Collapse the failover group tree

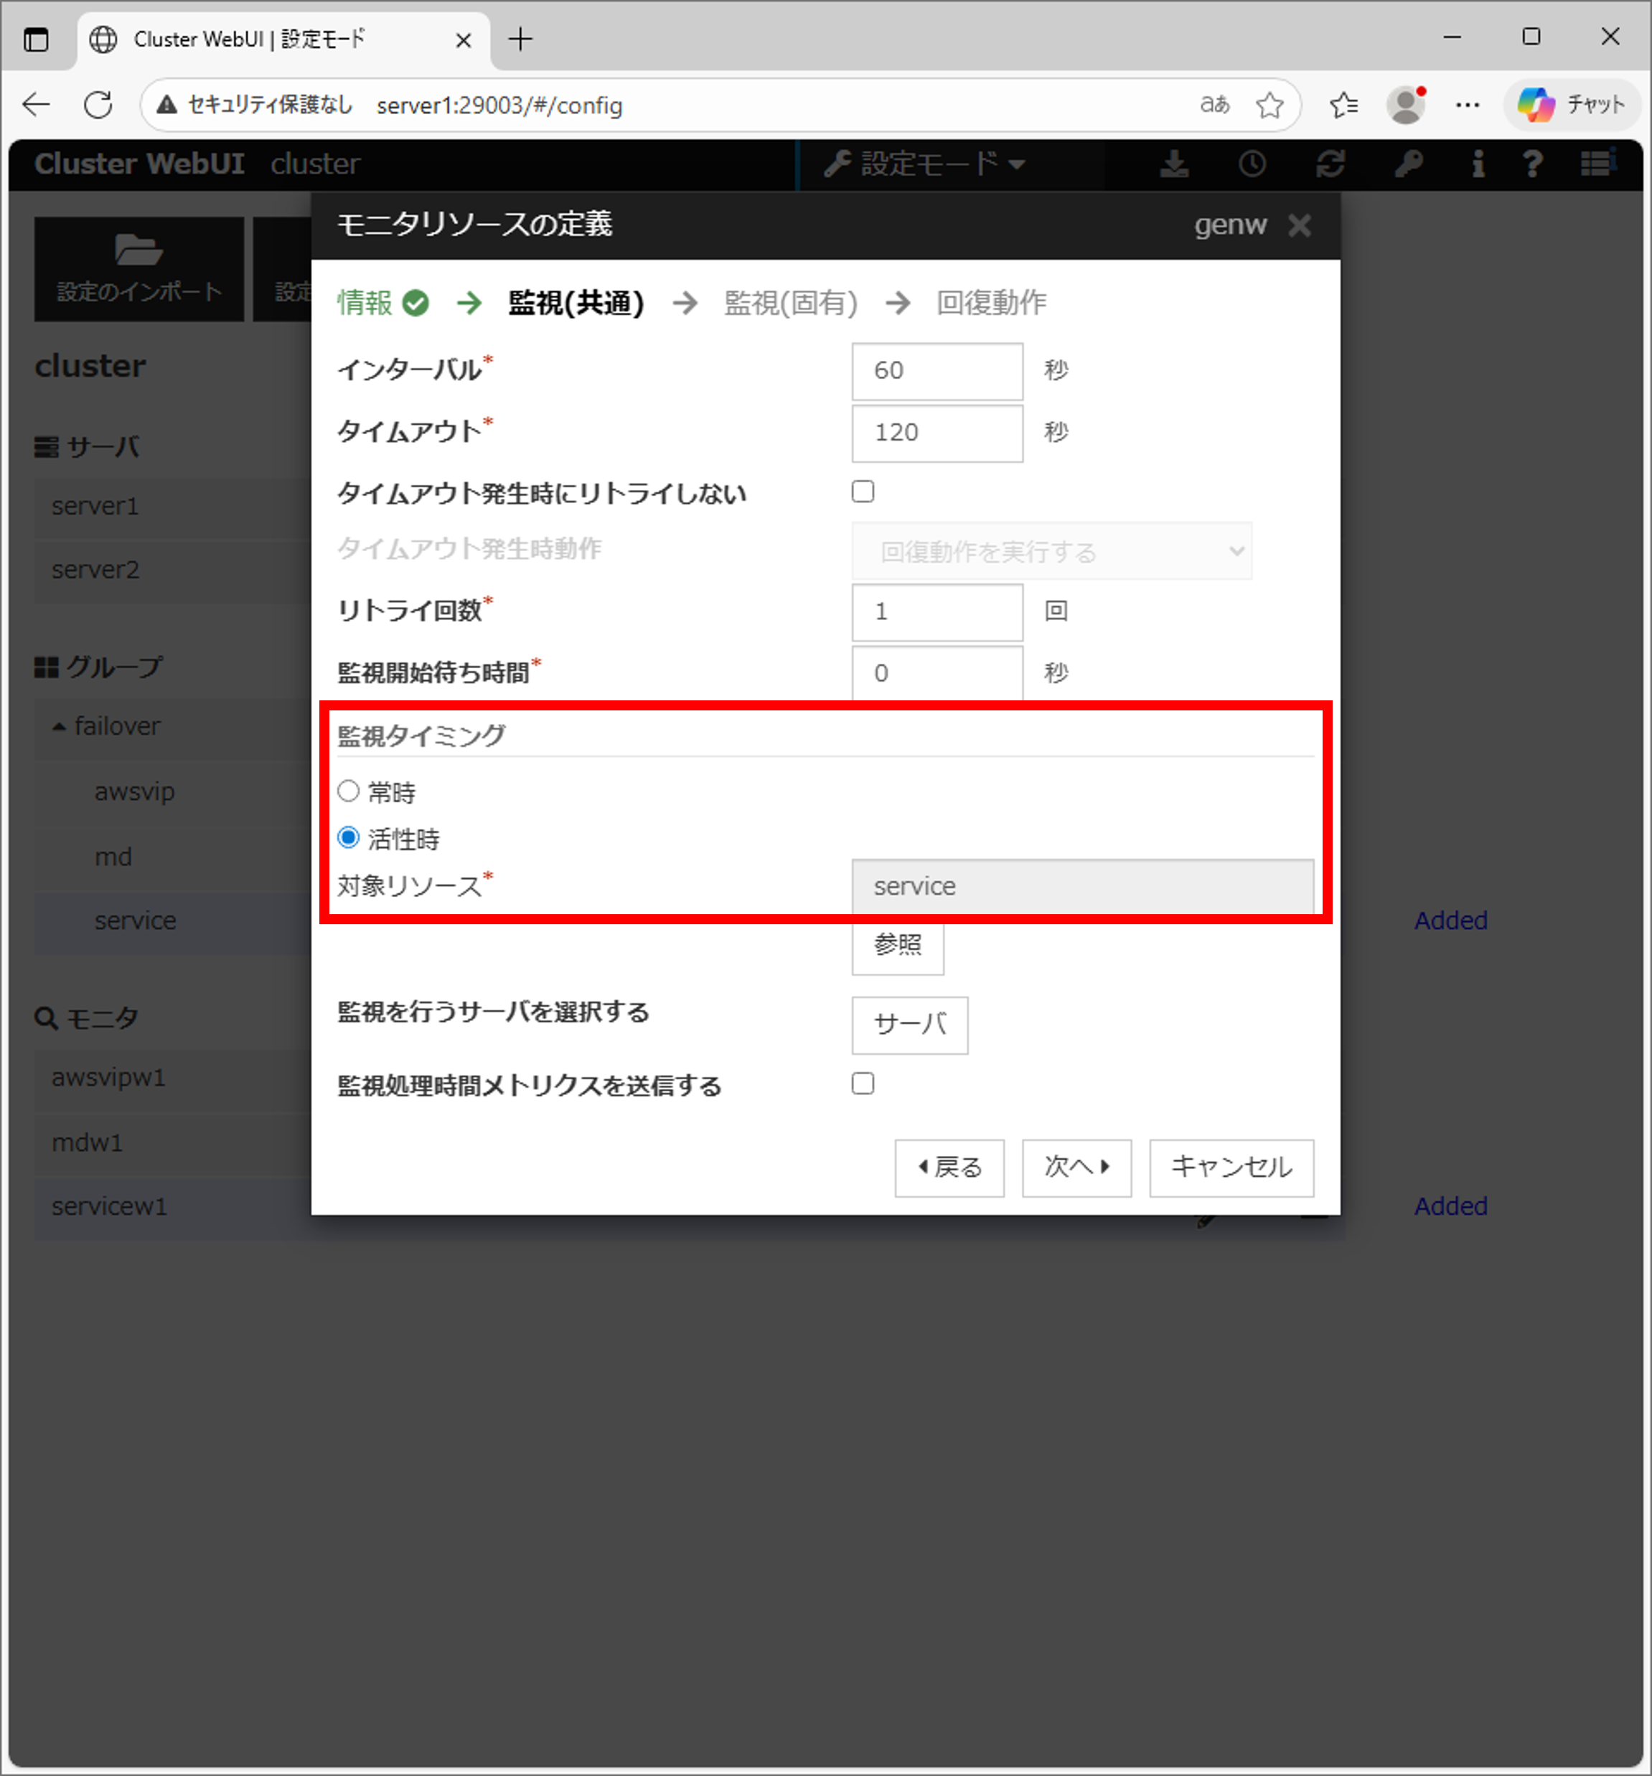click(x=59, y=726)
